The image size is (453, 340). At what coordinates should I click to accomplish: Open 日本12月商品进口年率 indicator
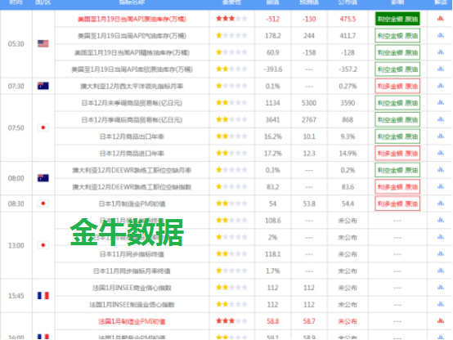(132, 153)
